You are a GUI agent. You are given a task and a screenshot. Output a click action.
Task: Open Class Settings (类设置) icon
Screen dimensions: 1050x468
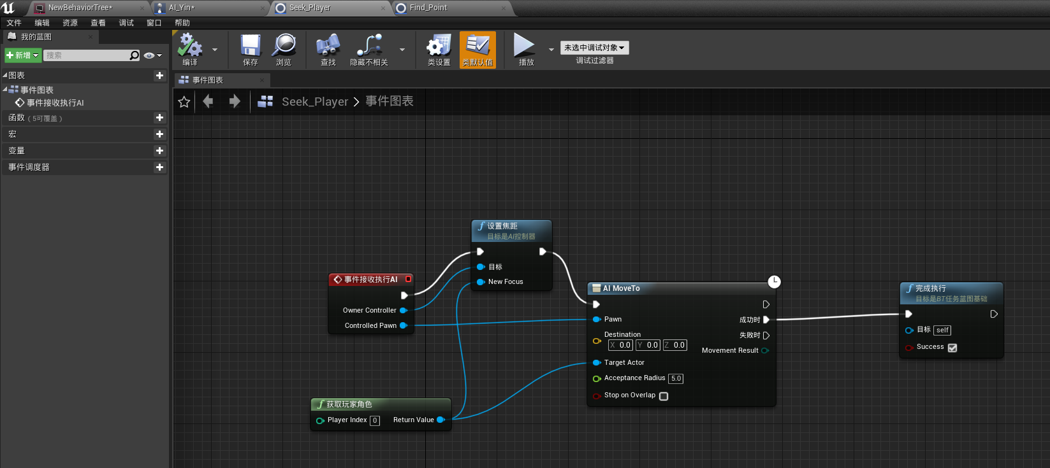(439, 50)
